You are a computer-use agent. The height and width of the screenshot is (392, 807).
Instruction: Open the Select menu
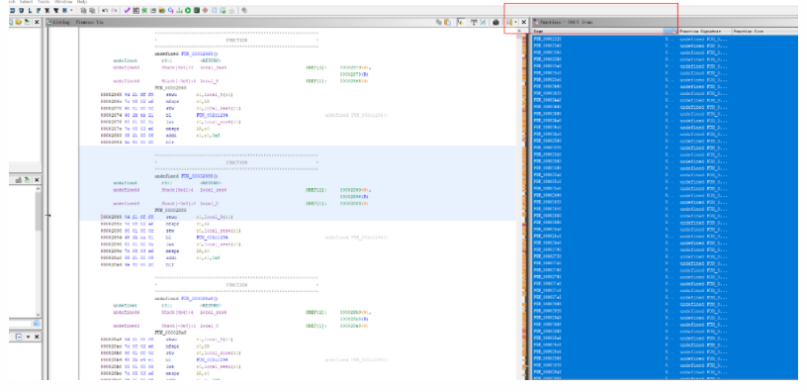click(25, 2)
